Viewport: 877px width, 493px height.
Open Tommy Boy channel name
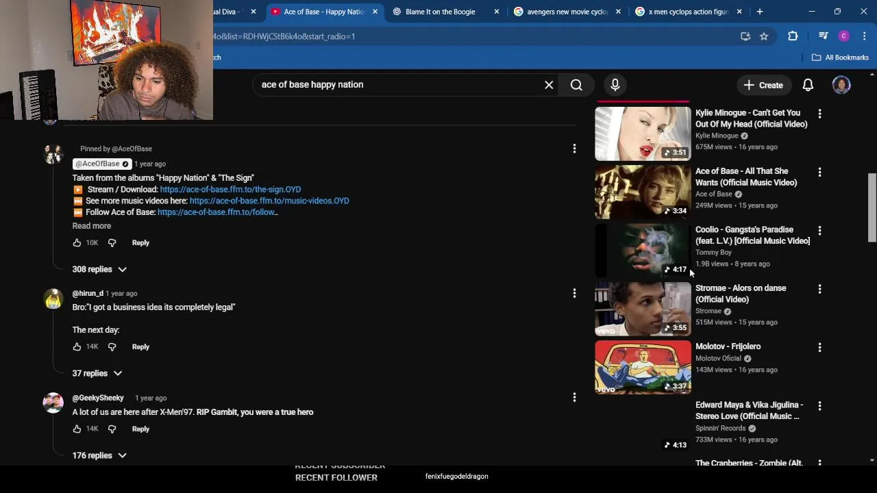point(713,253)
